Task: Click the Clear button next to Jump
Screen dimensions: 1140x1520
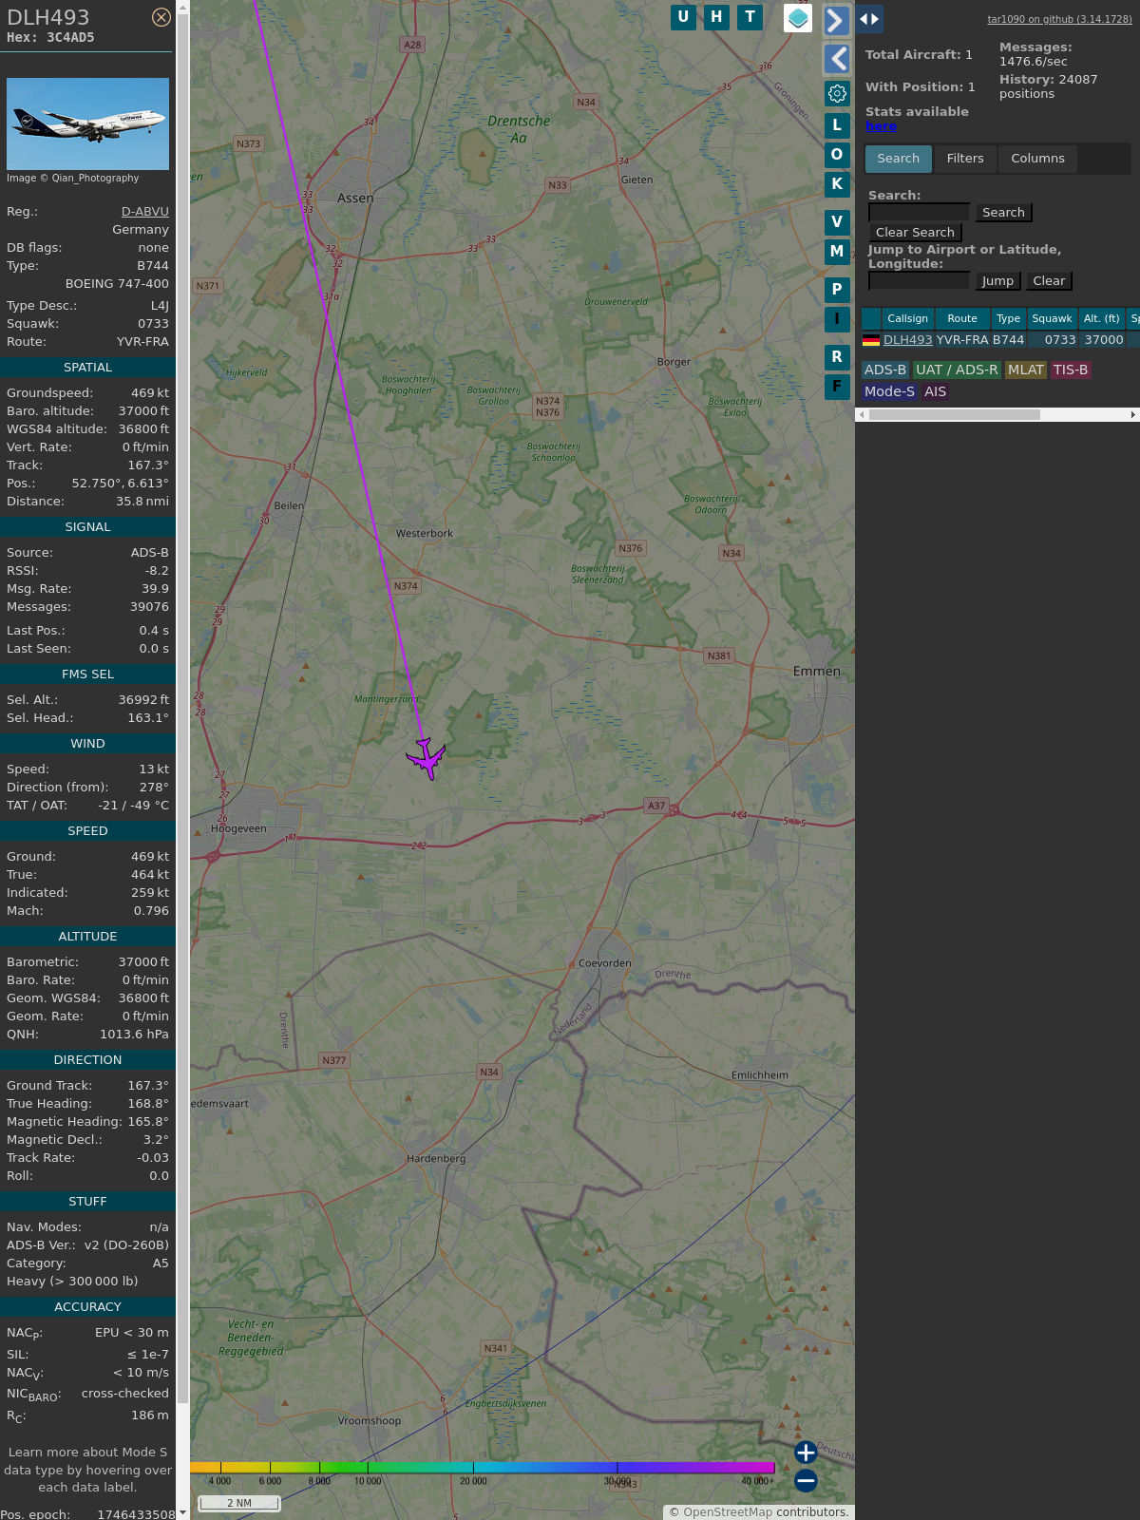Action: [1049, 281]
